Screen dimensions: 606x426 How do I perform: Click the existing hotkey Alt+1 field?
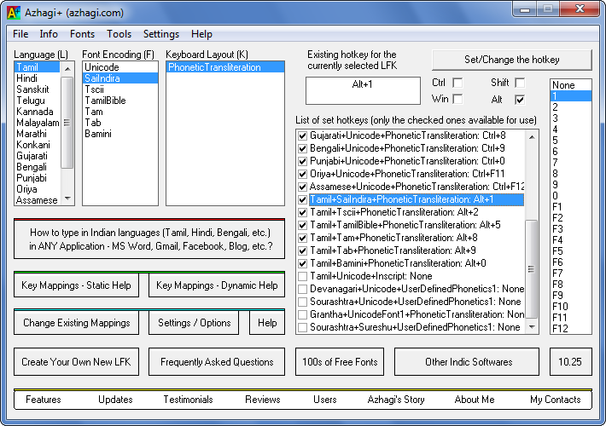pos(363,90)
